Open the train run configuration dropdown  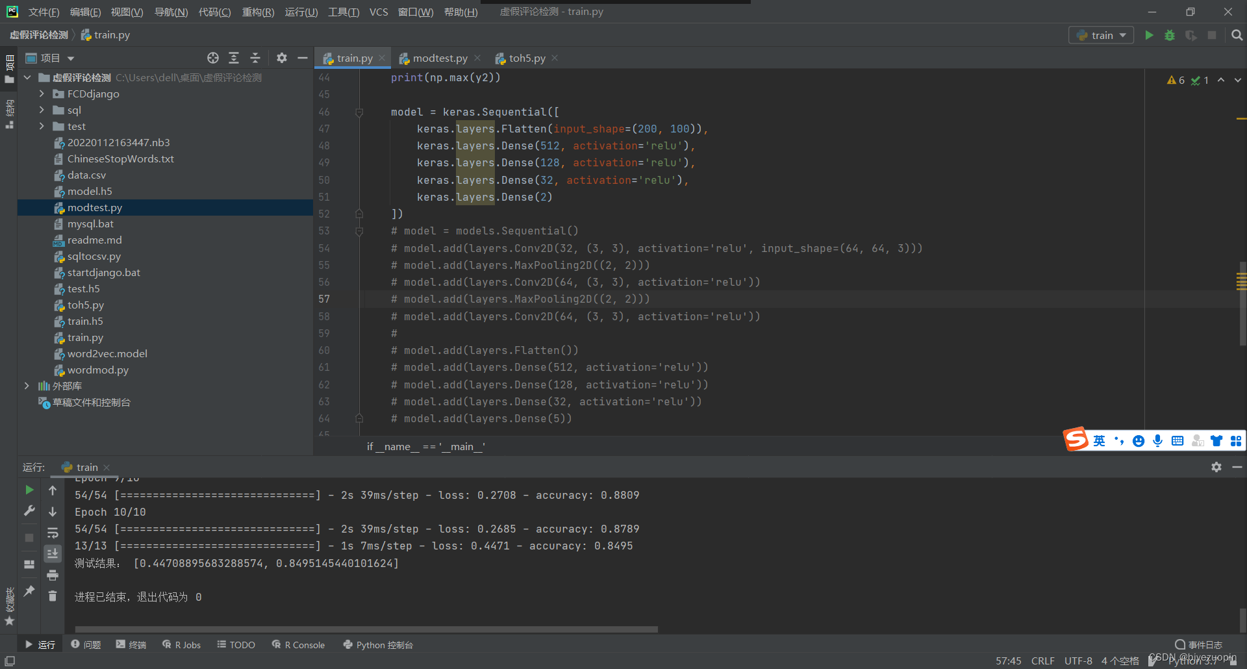coord(1102,35)
